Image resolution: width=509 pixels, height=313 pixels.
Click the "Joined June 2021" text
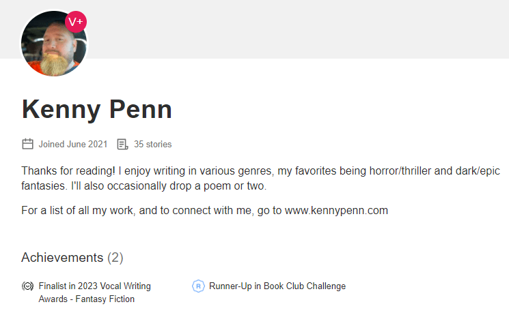[x=72, y=145]
